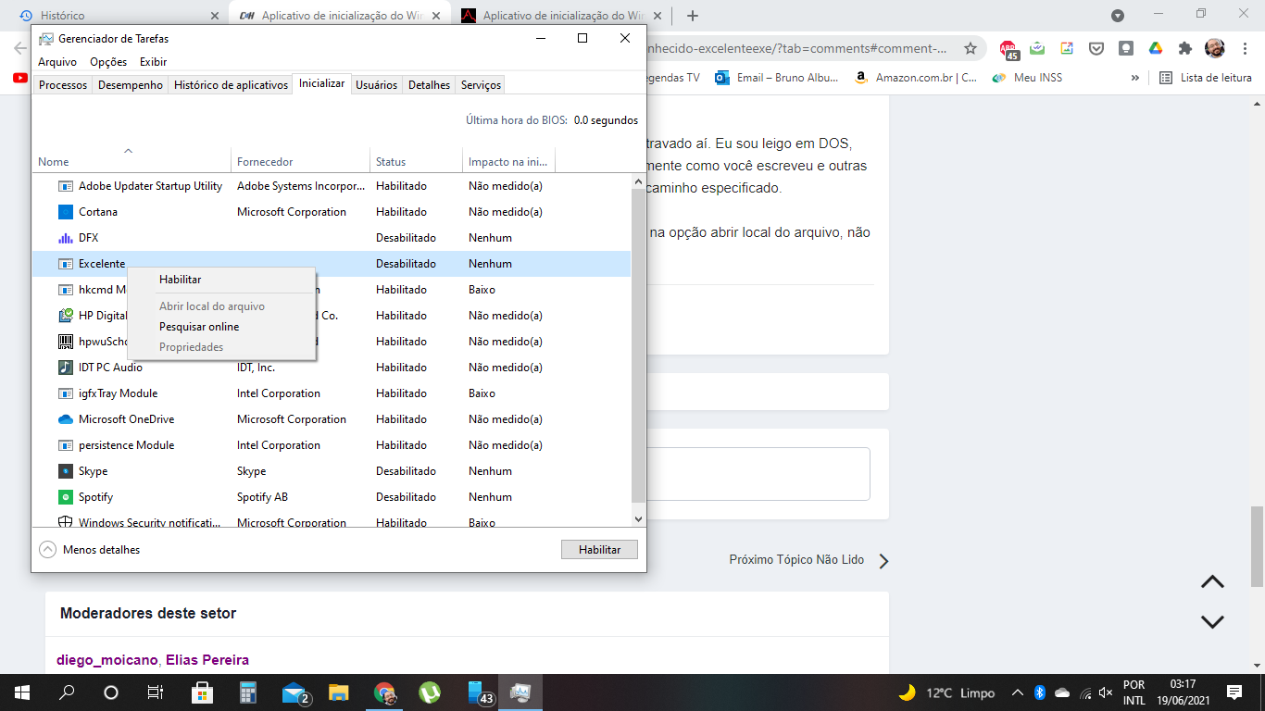Click the Desabilitado status of Skype
The height and width of the screenshot is (711, 1265).
406,471
